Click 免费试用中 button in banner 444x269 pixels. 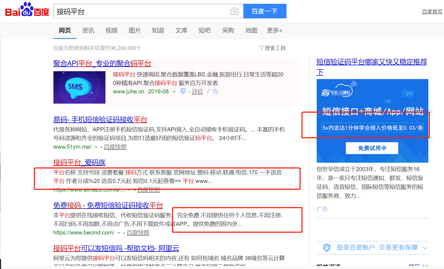372,148
